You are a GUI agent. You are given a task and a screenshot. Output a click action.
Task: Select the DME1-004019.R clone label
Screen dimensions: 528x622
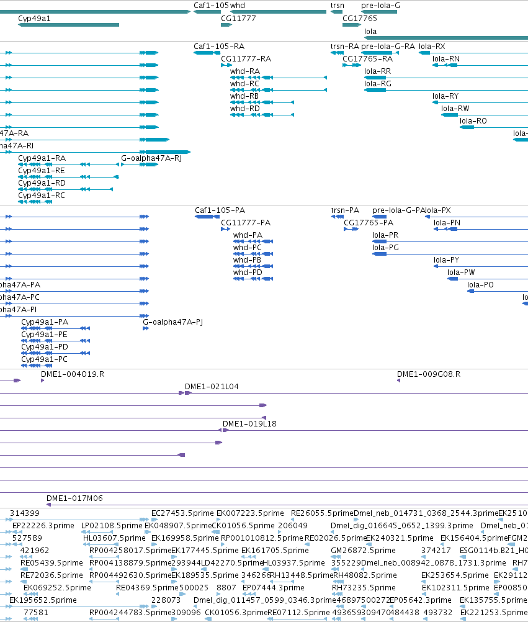coord(73,374)
